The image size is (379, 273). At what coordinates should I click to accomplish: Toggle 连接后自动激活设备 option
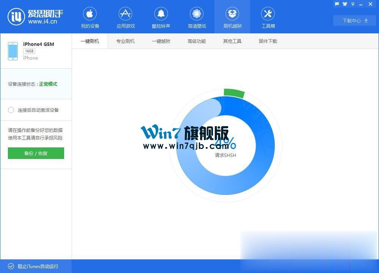coord(11,110)
